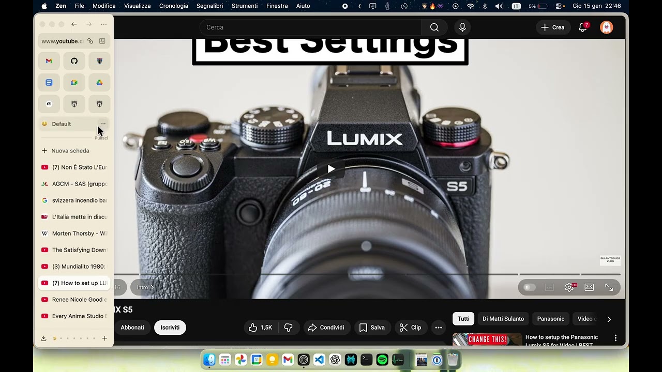The width and height of the screenshot is (662, 372).
Task: Open the Visualizza menu
Action: click(x=138, y=6)
